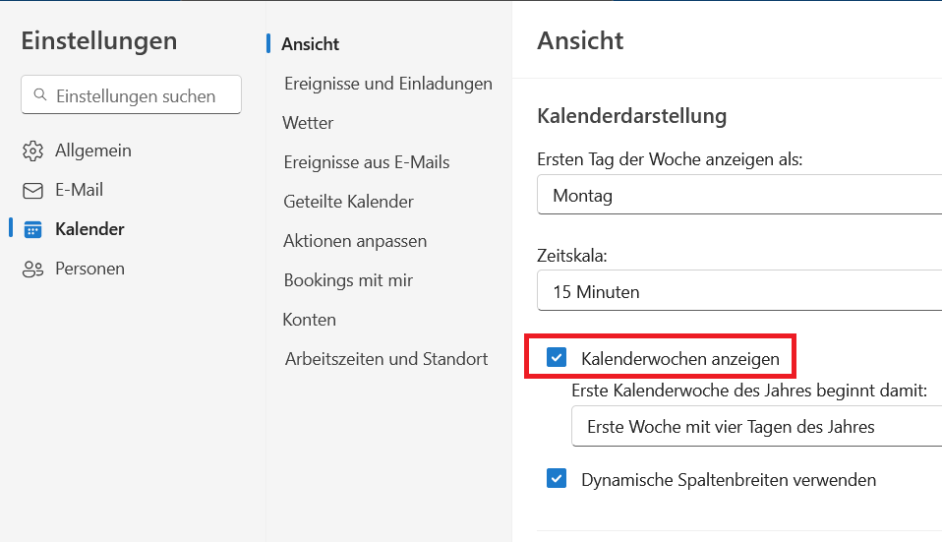The width and height of the screenshot is (942, 542).
Task: Click the magnifier icon in search box
Action: click(x=40, y=95)
